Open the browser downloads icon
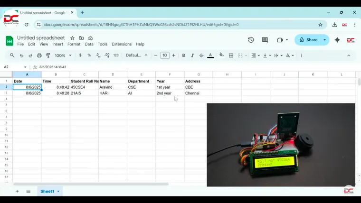Image resolution: width=361 pixels, height=203 pixels. pyautogui.click(x=334, y=25)
